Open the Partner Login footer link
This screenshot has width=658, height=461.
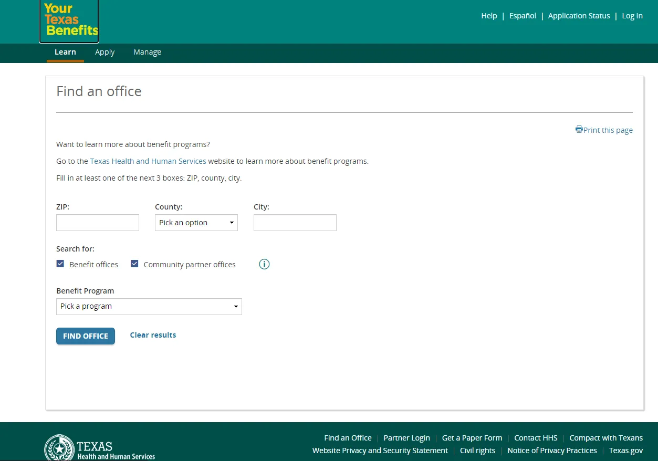point(406,438)
